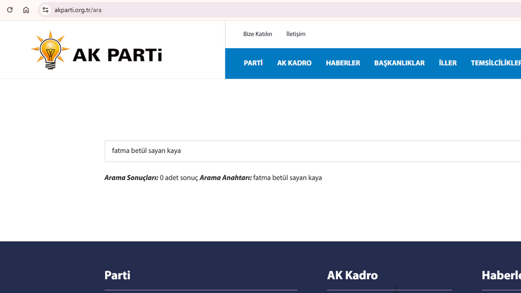Open the BAŞKANLIKLAR menu
This screenshot has width=521, height=293.
[399, 63]
